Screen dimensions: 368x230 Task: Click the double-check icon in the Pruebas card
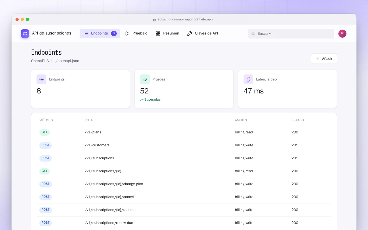click(x=145, y=79)
